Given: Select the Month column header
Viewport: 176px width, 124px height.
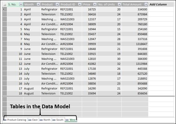Looking at the screenshot, I should (x=32, y=4).
